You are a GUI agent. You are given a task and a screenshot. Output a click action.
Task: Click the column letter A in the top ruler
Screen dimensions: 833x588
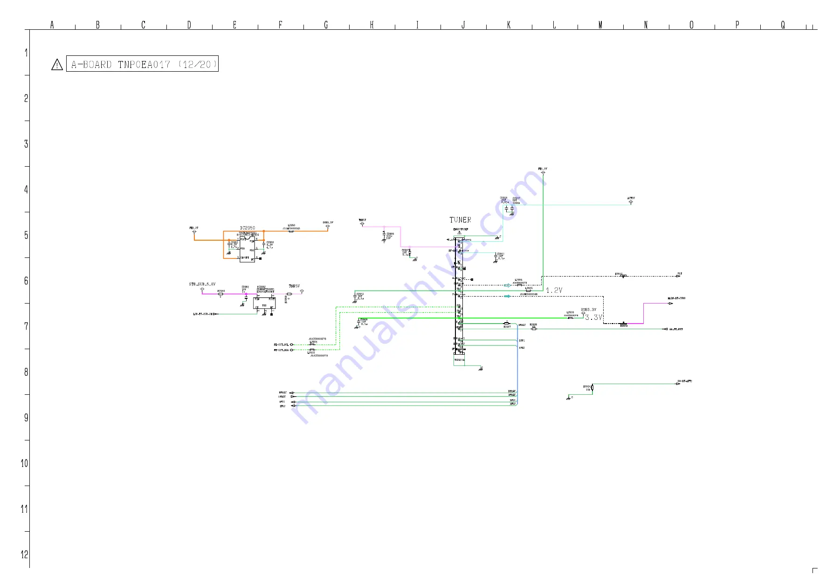(52, 25)
